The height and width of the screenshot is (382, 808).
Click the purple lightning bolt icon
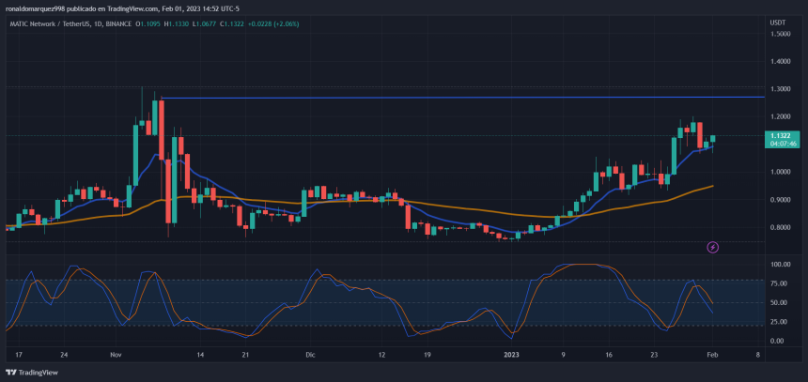[713, 247]
